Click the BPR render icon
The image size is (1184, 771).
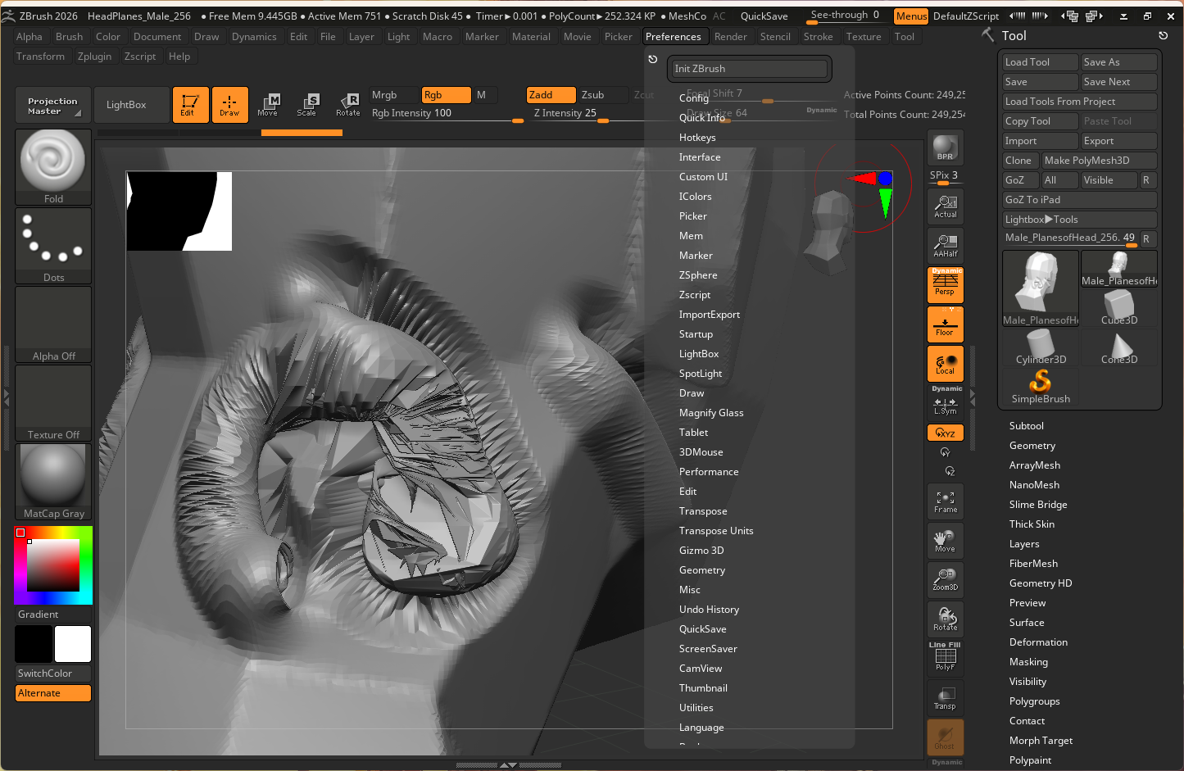[945, 147]
